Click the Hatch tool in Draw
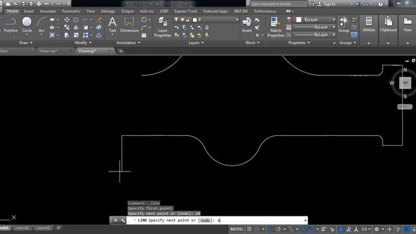The width and height of the screenshot is (416, 234). coord(52,35)
